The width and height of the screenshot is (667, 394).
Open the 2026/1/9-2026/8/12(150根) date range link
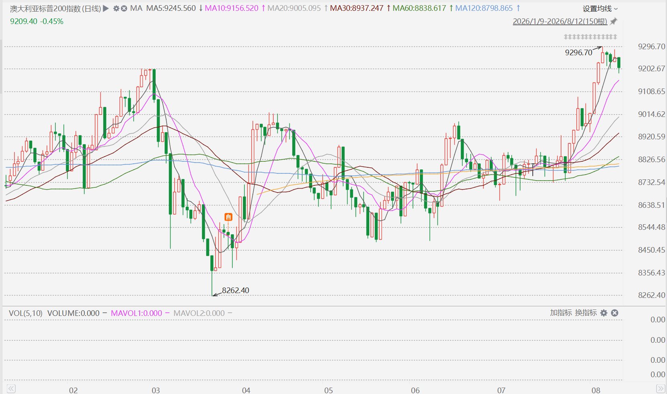click(x=560, y=22)
